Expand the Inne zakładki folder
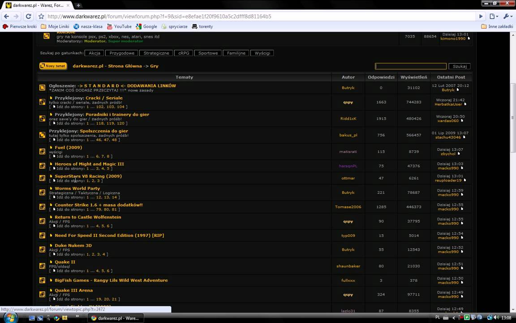The height and width of the screenshot is (323, 516). pyautogui.click(x=497, y=26)
